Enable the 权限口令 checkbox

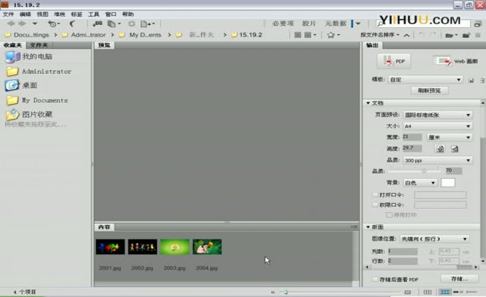[375, 205]
